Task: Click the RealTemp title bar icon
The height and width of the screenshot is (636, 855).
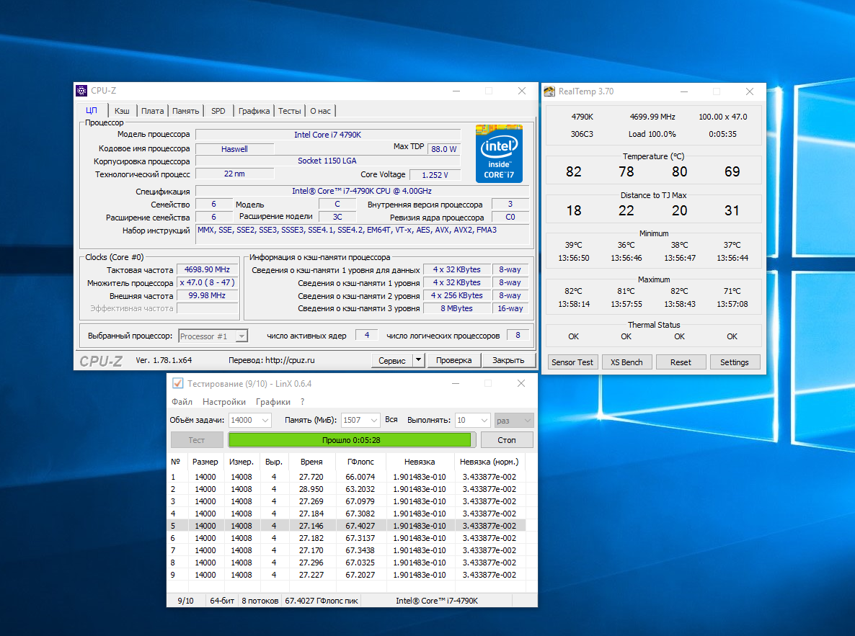Action: tap(549, 91)
